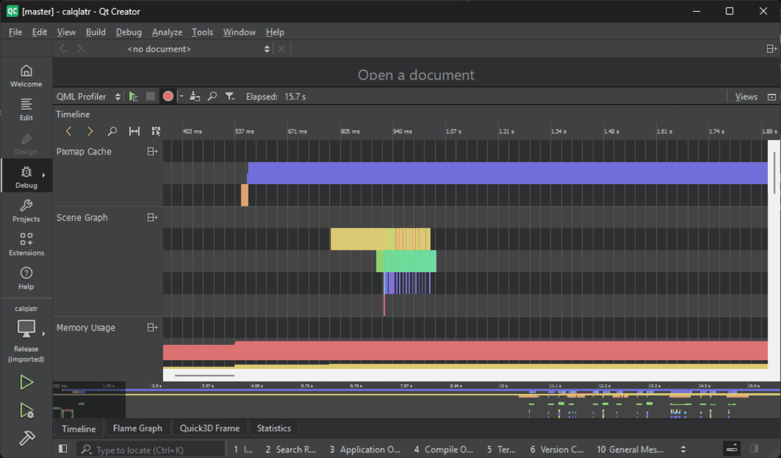781x458 pixels.
Task: Open the Edit menu
Action: (39, 32)
